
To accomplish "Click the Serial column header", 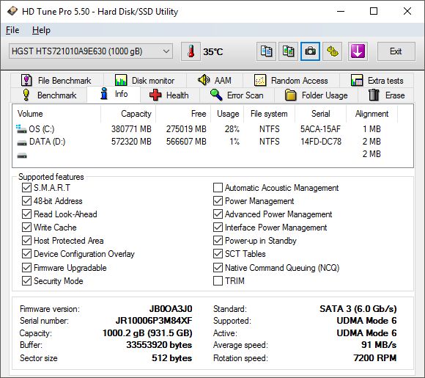I will [321, 114].
